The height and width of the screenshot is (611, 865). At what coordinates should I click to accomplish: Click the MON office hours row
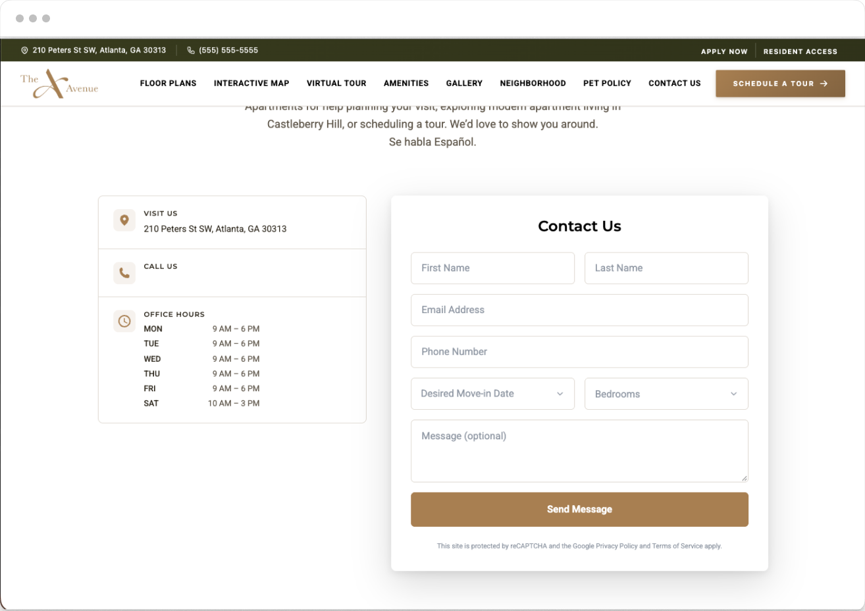[201, 329]
